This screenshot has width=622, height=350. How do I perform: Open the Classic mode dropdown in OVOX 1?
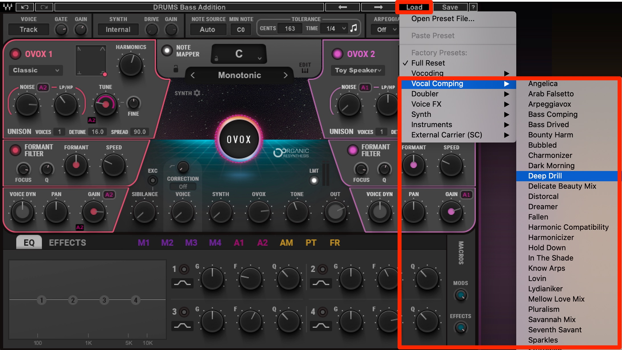(36, 70)
